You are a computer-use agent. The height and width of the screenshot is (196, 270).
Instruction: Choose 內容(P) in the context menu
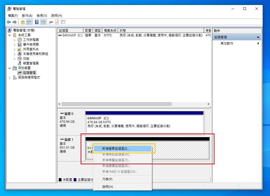107,179
